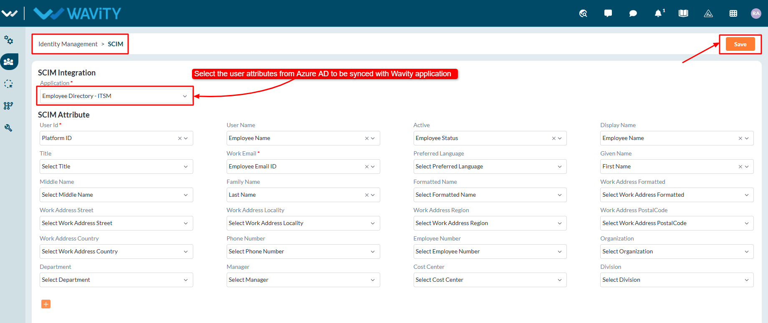Viewport: 768px width, 323px height.
Task: Expand the Select Division dropdown
Action: (x=677, y=280)
